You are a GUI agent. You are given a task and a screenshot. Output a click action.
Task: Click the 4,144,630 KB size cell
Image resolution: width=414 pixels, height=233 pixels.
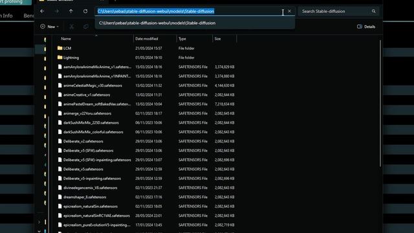[x=224, y=85]
